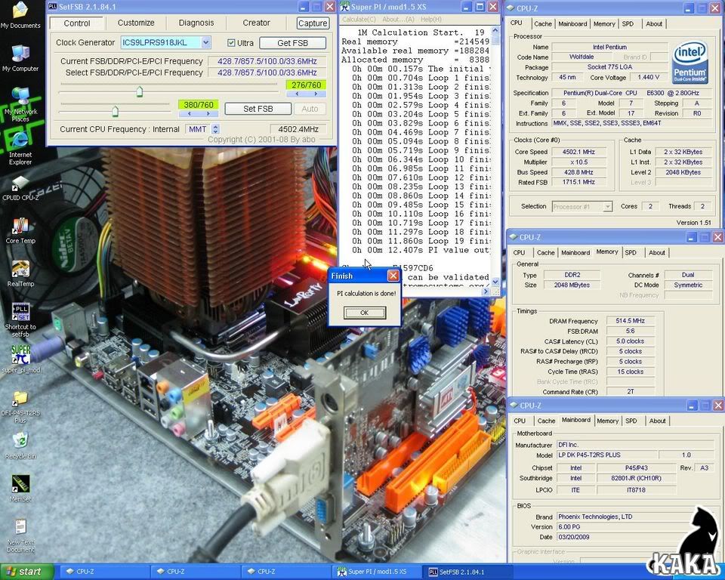
Task: Click left arrow under the 380/760 value
Action: click(189, 114)
